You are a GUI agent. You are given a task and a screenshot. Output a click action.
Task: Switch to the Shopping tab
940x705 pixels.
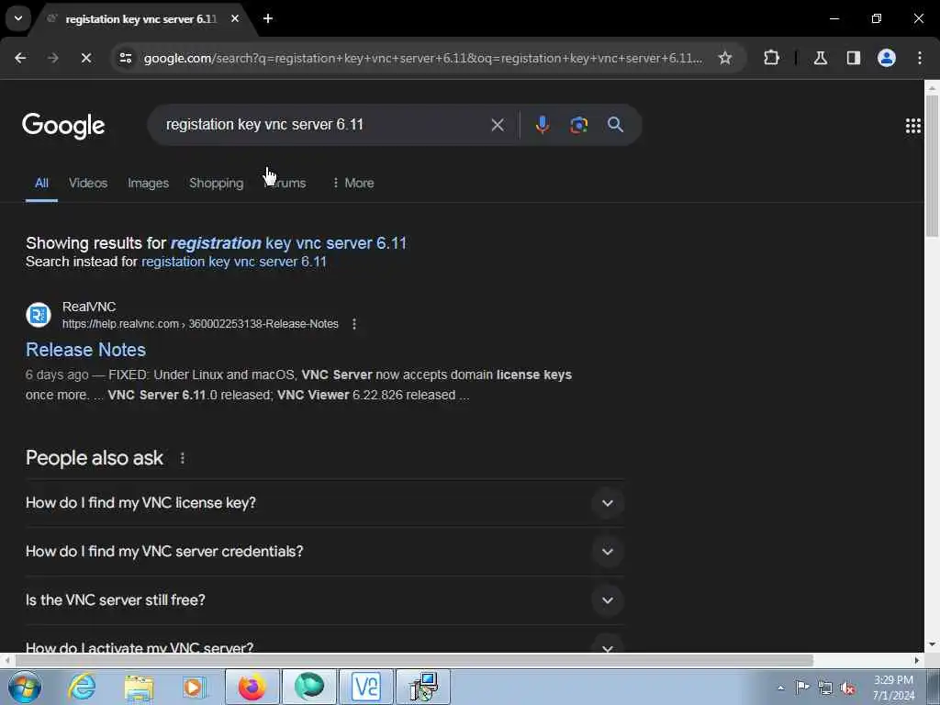pyautogui.click(x=217, y=183)
